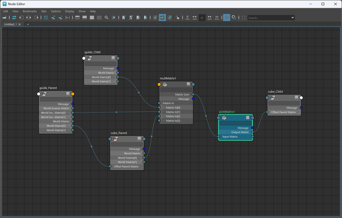Switch to the Untitled_1 tab
The height and width of the screenshot is (218, 342).
click(x=10, y=24)
